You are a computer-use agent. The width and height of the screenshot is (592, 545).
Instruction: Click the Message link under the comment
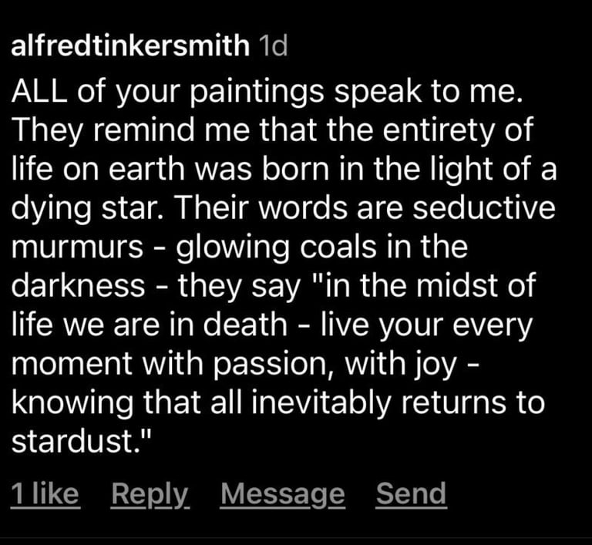282,493
